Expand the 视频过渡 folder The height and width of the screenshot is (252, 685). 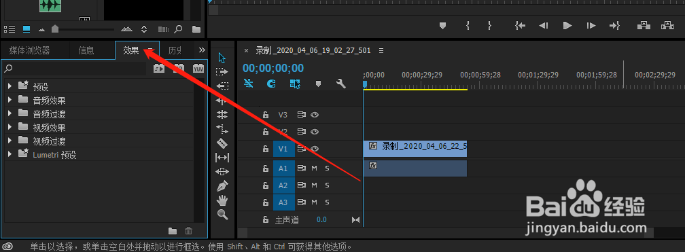pyautogui.click(x=10, y=141)
